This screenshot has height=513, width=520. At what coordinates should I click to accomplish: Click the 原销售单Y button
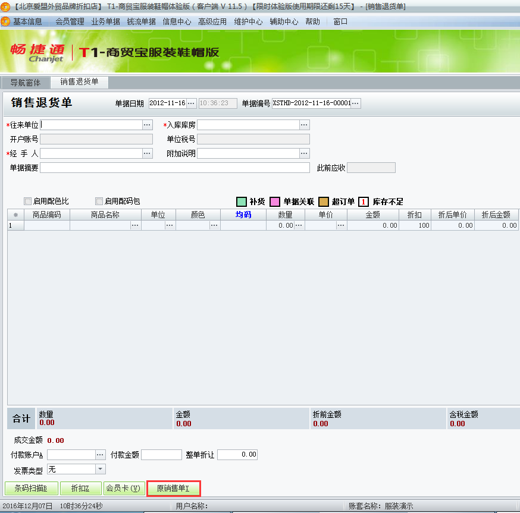point(174,488)
